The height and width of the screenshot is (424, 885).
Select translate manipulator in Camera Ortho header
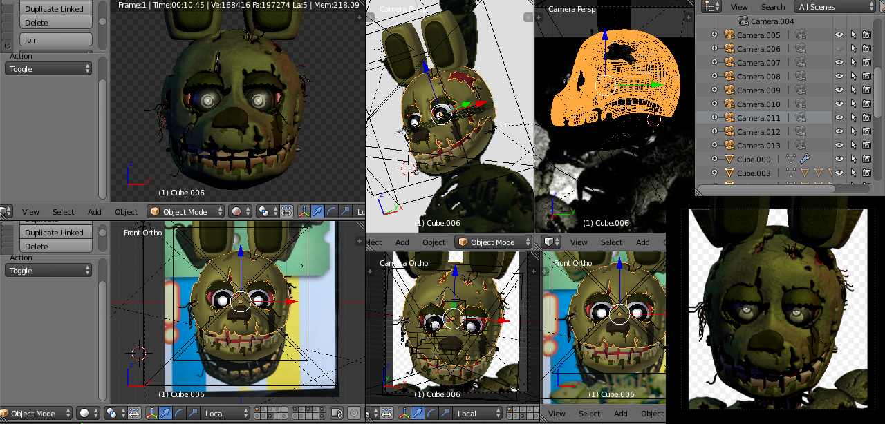point(418,413)
